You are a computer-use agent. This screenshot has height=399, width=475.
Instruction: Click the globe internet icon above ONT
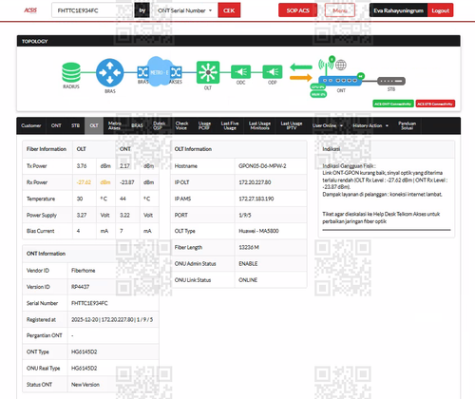click(341, 65)
